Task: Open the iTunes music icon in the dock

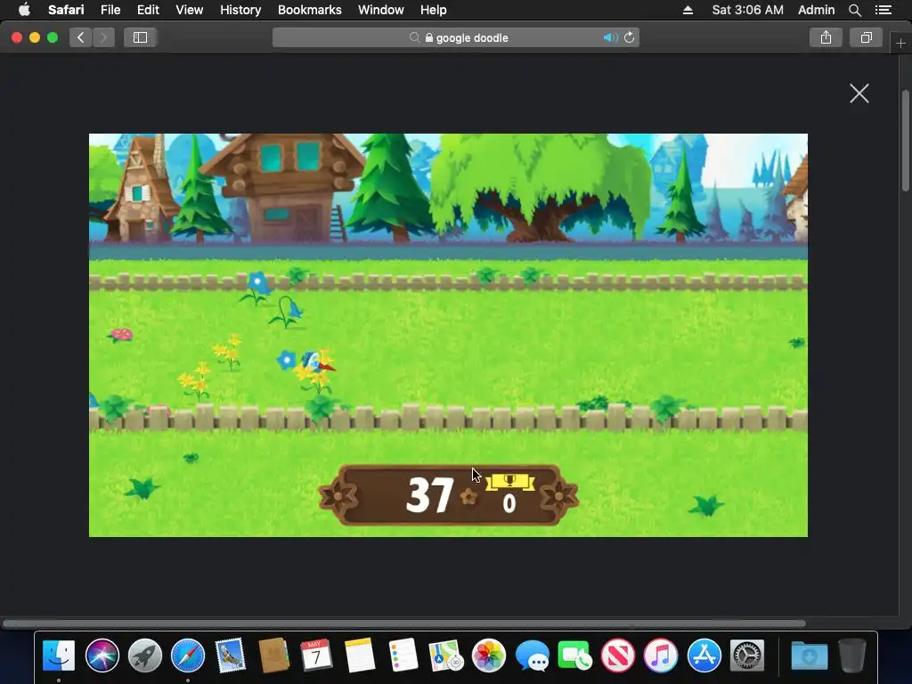Action: point(661,655)
